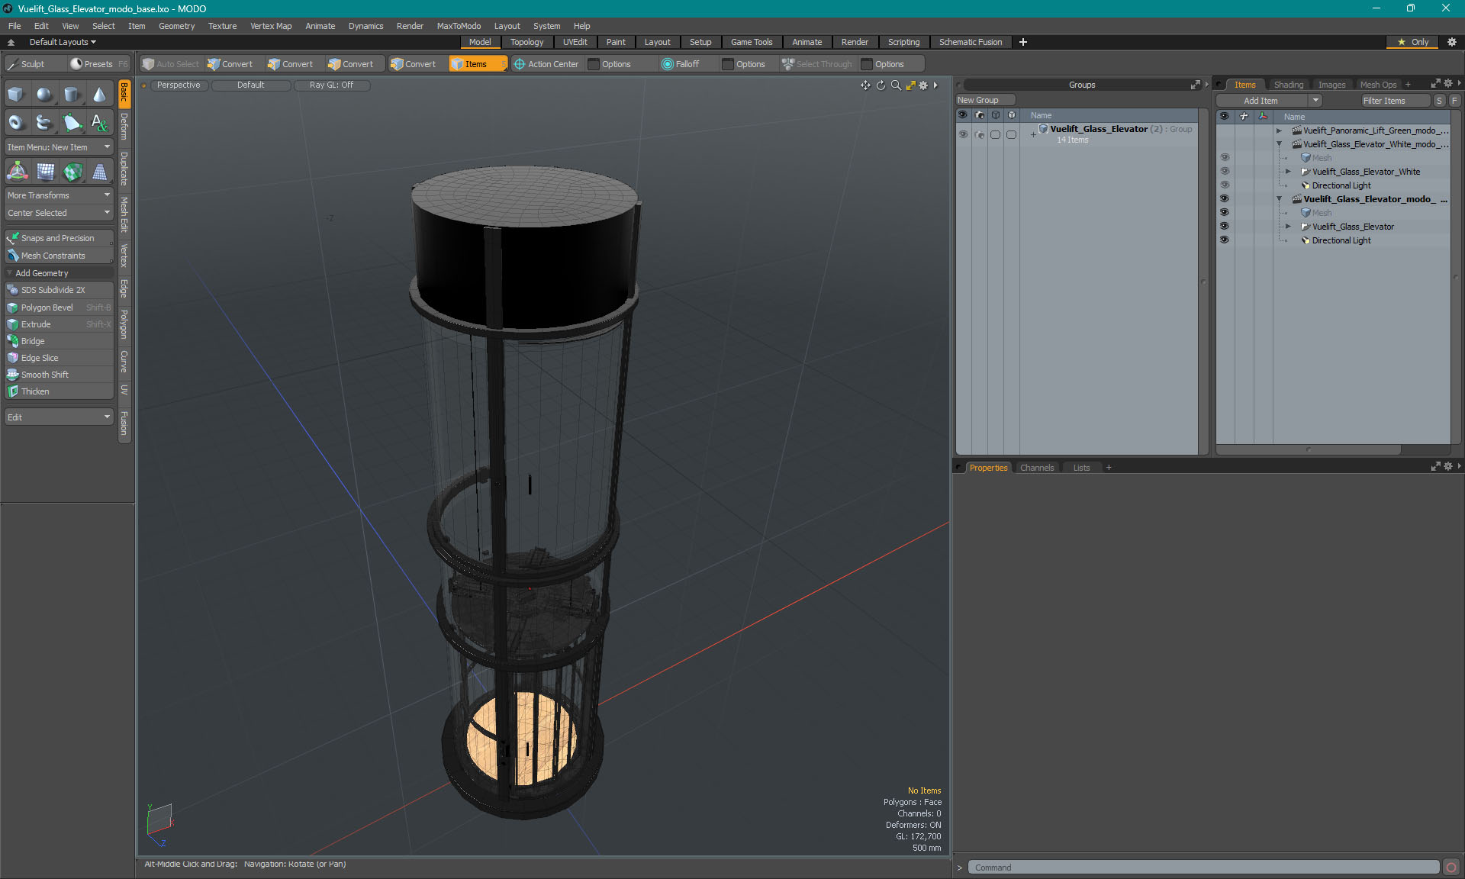1465x879 pixels.
Task: Select the Sphere primitive tool
Action: (44, 95)
